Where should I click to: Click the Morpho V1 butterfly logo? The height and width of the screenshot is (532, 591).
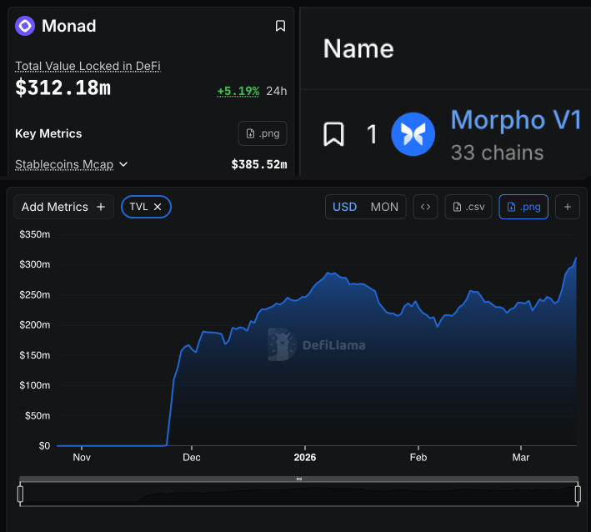413,134
